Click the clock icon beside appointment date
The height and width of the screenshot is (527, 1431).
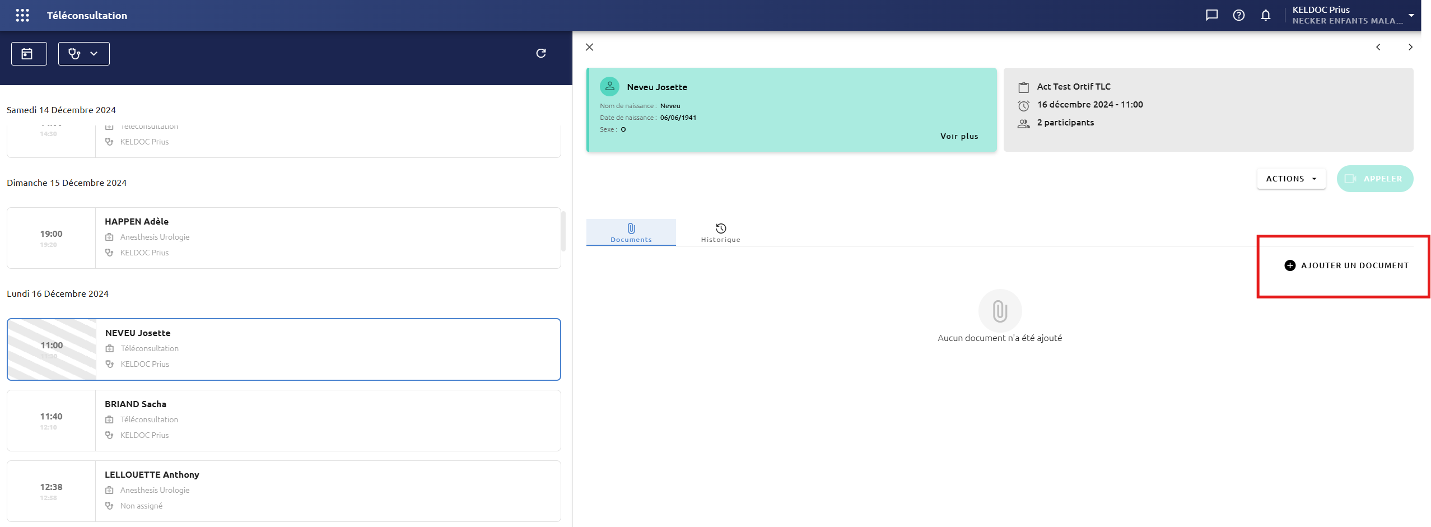tap(1024, 105)
